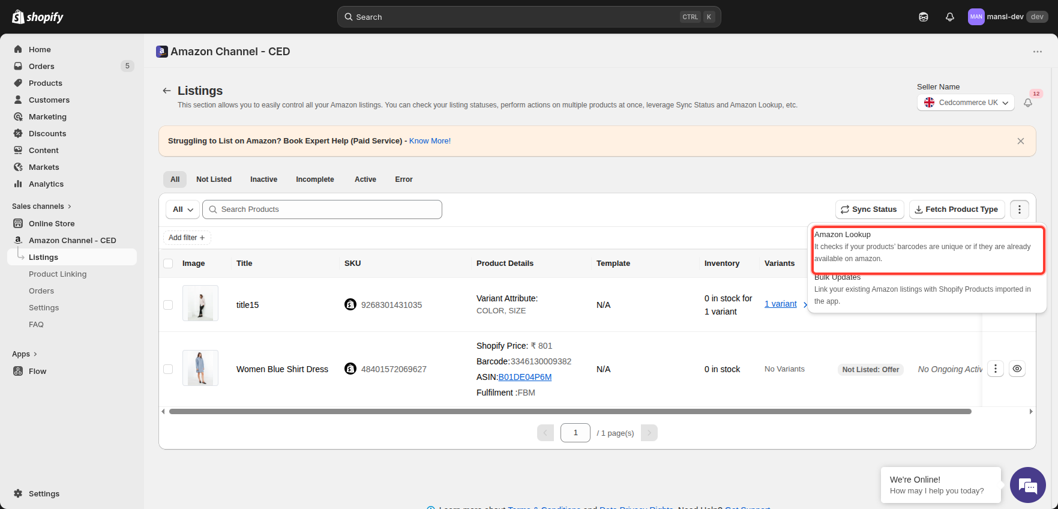Select the All status tab
The width and height of the screenshot is (1058, 509).
pos(175,179)
